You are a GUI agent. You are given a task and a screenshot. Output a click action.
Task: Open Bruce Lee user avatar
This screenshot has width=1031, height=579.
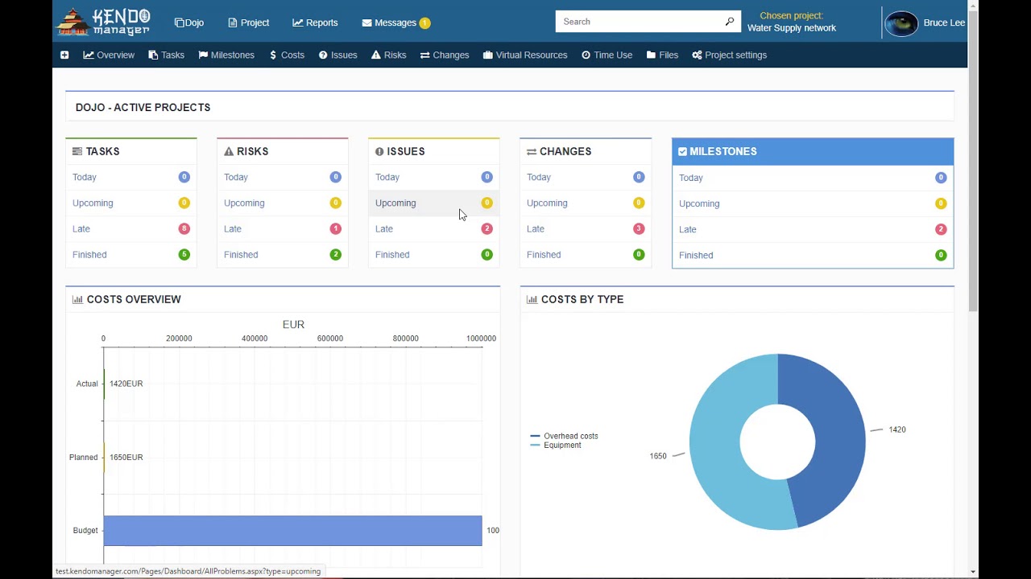pyautogui.click(x=901, y=23)
